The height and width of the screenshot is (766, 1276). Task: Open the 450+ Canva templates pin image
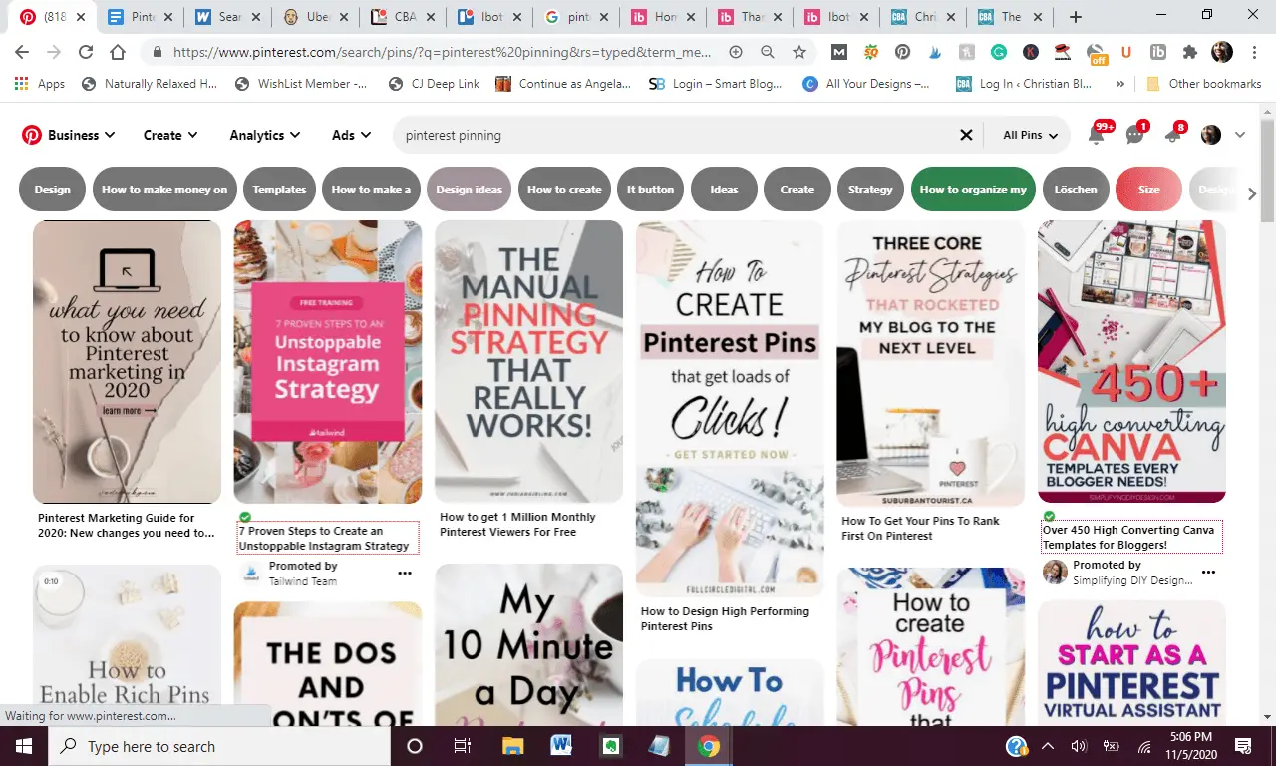[x=1131, y=361]
